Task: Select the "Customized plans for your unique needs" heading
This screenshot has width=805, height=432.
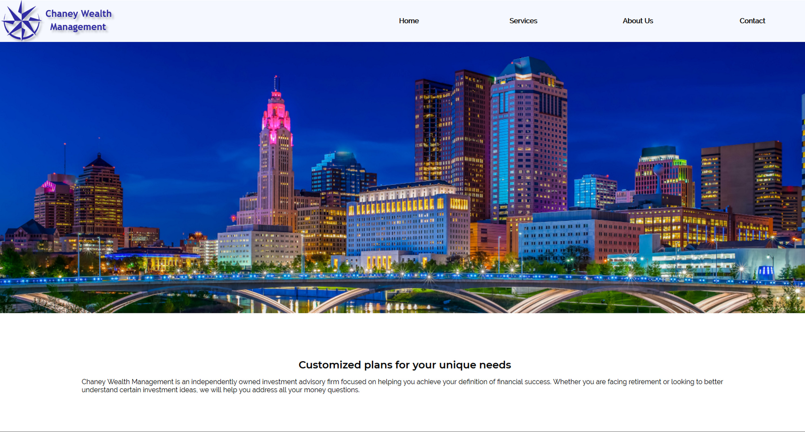Action: (405, 365)
